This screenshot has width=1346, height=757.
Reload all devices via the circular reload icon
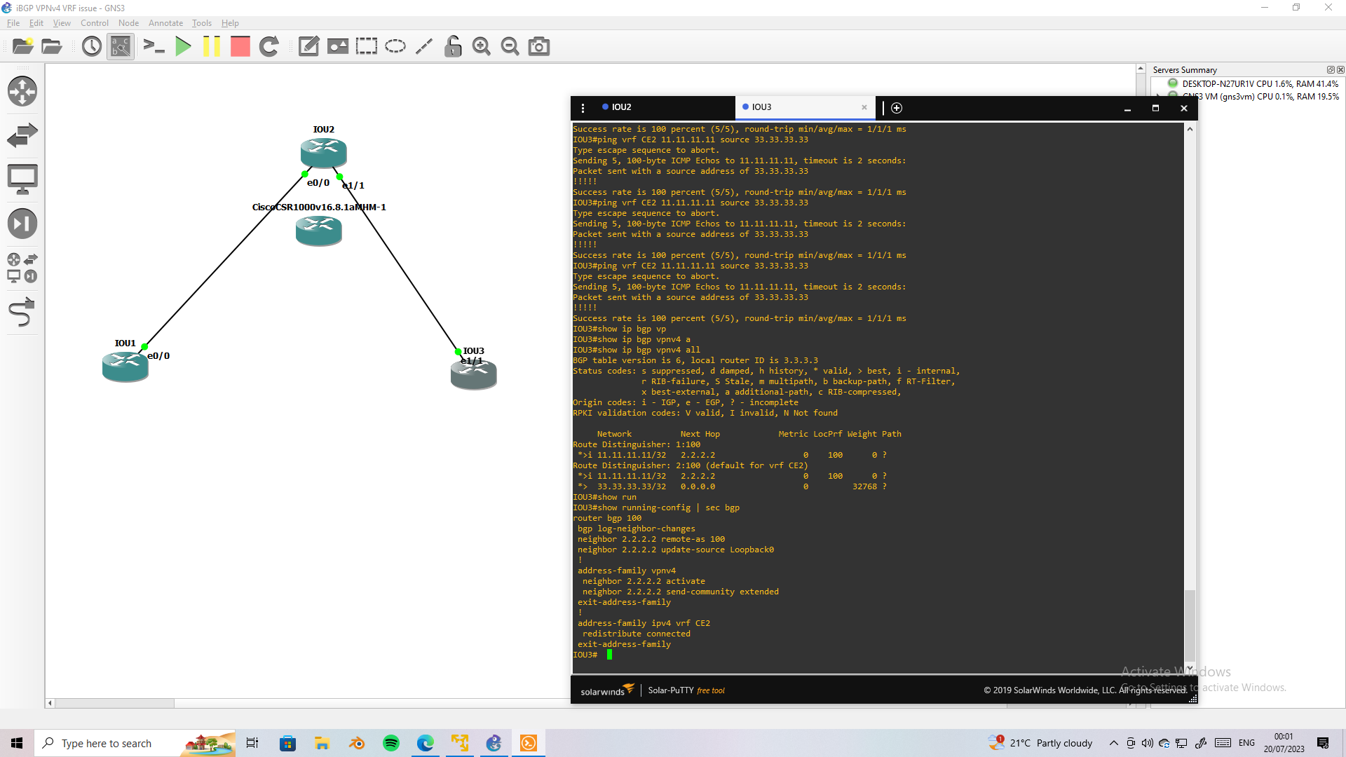[x=269, y=46]
